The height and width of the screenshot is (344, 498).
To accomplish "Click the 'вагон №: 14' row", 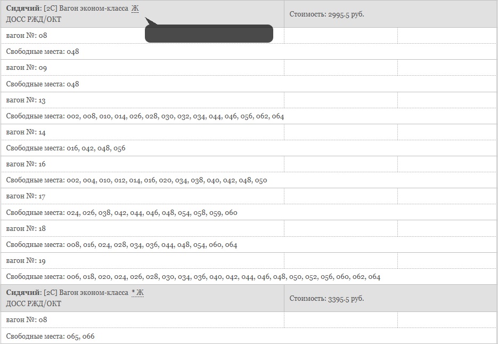I will coord(249,132).
